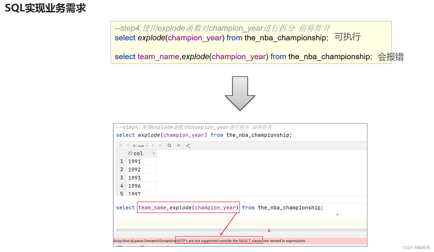
Task: Open the 61 rows page size dropdown
Action: (x=140, y=146)
